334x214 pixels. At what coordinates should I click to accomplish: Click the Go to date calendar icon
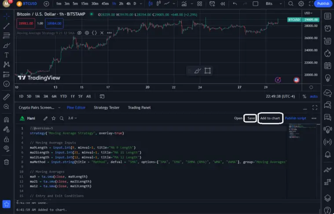pyautogui.click(x=102, y=96)
